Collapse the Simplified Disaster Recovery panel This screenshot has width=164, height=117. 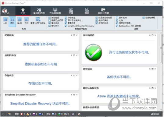click(x=71, y=95)
